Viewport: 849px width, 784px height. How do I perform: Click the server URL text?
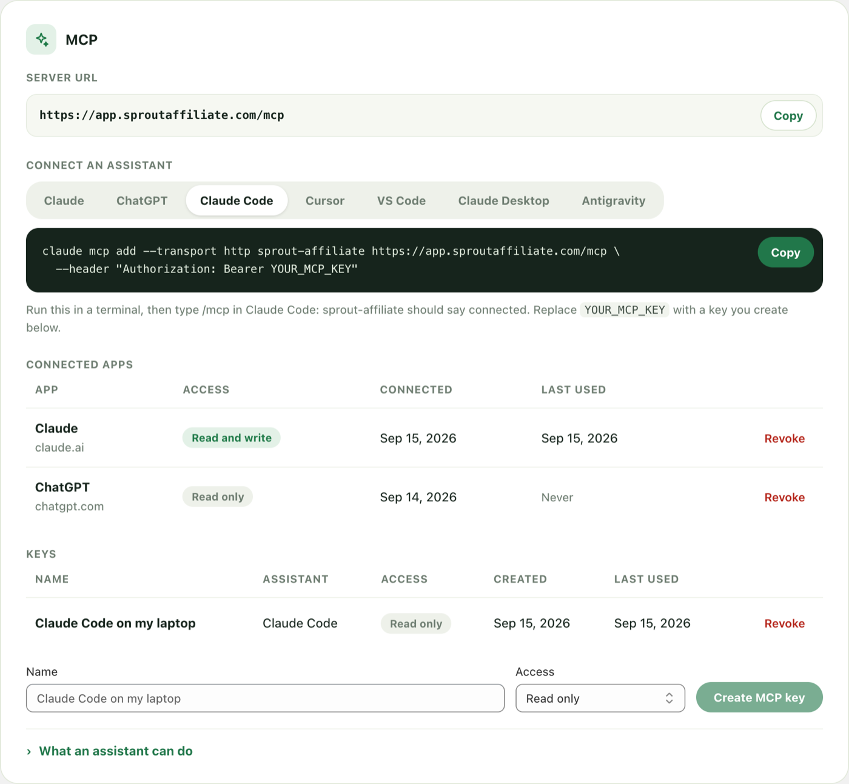pyautogui.click(x=162, y=115)
